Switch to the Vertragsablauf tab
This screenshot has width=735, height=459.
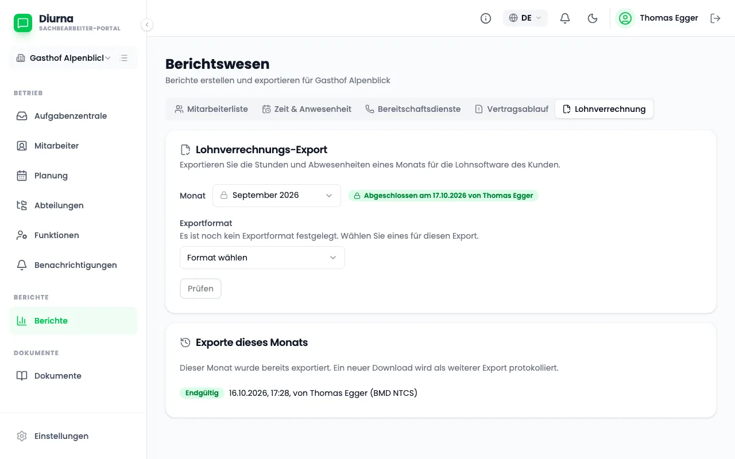(x=512, y=109)
